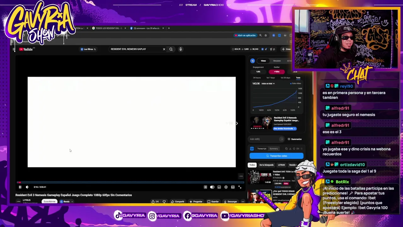Select the LITRUS chip in recommendations

281,165
